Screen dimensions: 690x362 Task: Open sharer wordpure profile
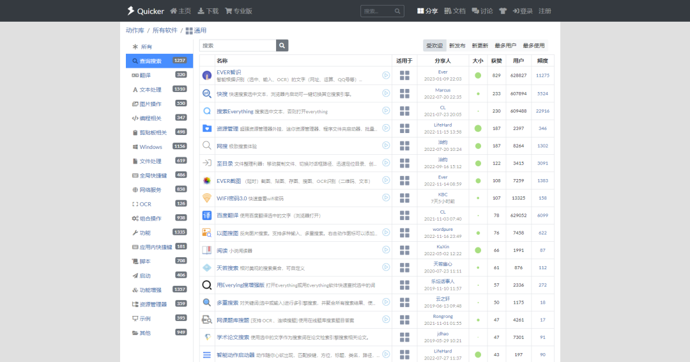click(443, 230)
